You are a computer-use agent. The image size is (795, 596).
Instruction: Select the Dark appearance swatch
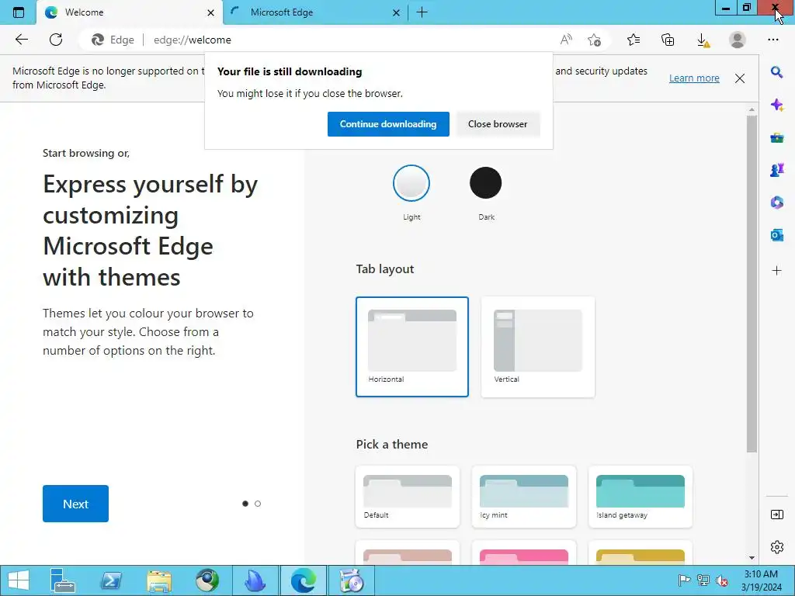[x=486, y=183]
